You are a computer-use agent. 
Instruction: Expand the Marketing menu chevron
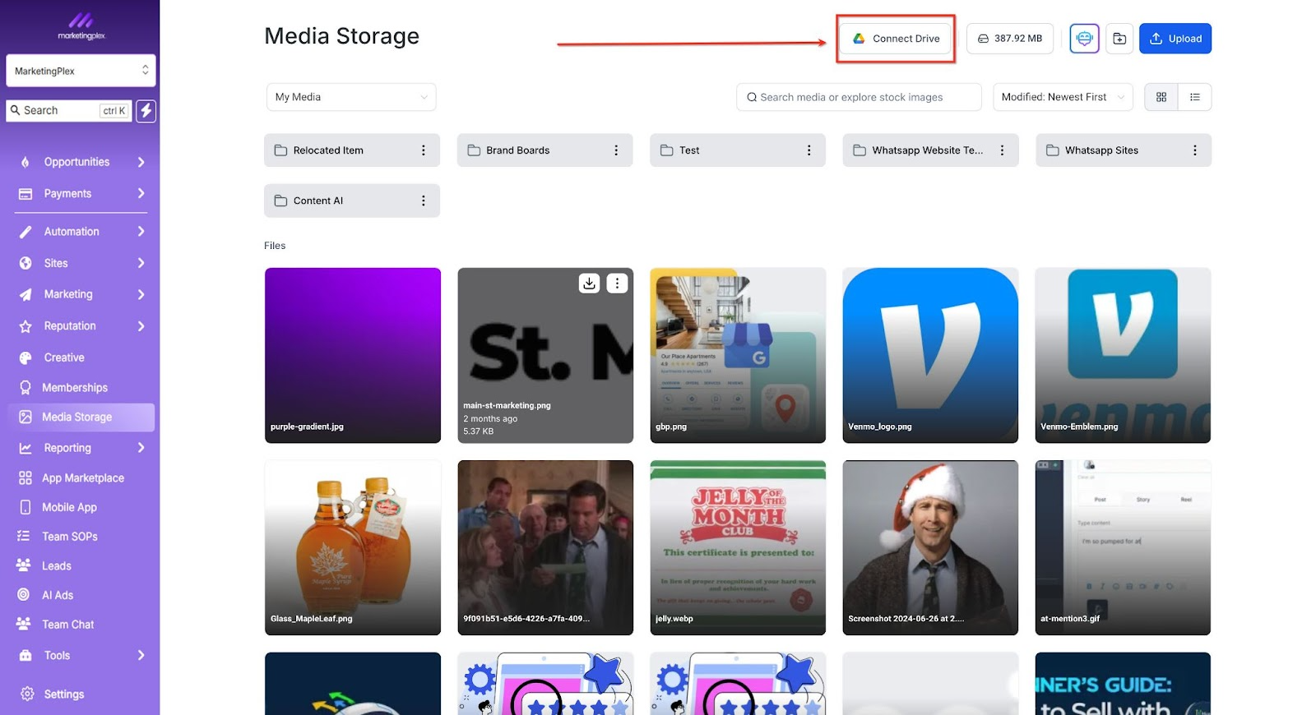pyautogui.click(x=141, y=294)
